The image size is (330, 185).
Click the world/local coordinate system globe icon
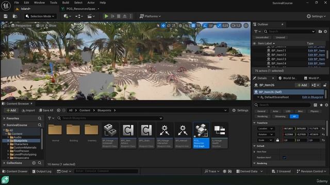180,26
